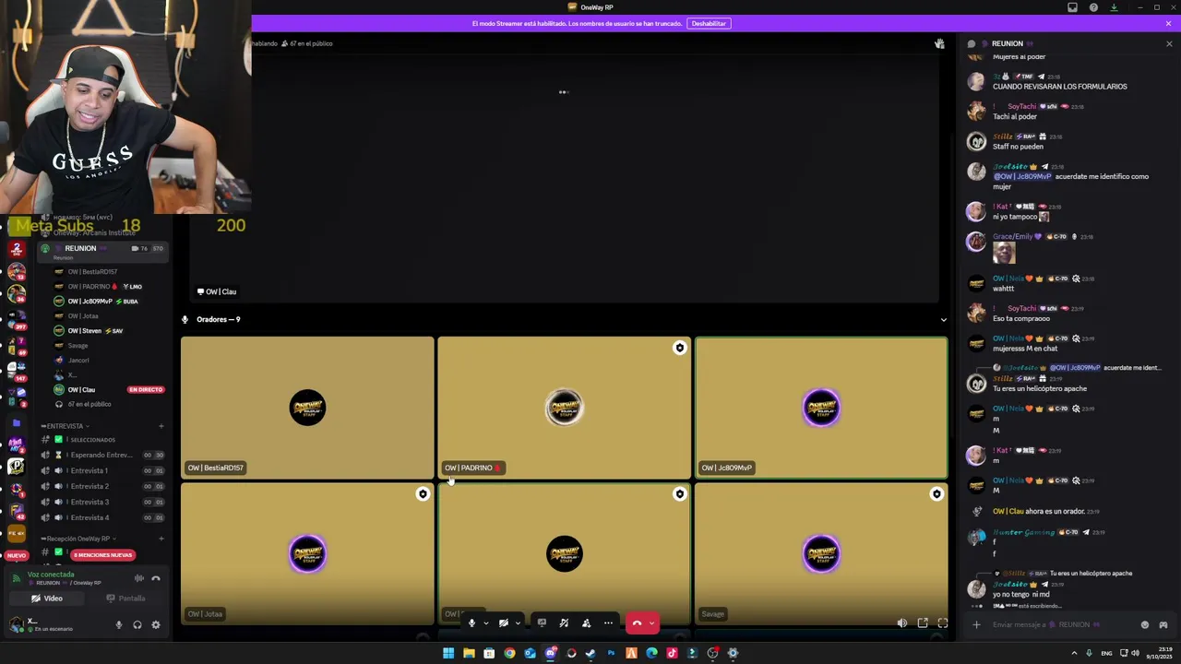Image resolution: width=1181 pixels, height=664 pixels.
Task: Close the REUNION chat panel
Action: coord(1169,43)
